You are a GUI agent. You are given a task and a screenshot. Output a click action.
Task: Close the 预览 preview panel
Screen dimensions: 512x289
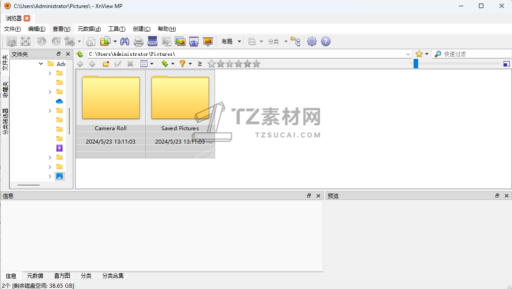507,196
